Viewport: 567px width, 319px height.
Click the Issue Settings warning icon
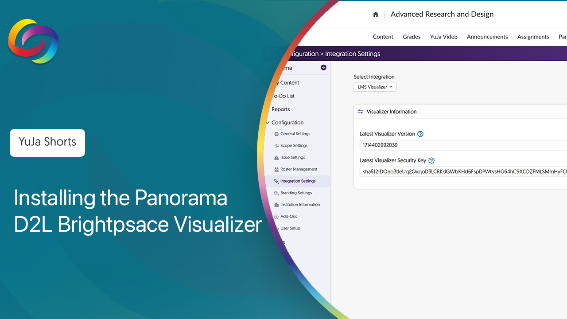tap(277, 157)
